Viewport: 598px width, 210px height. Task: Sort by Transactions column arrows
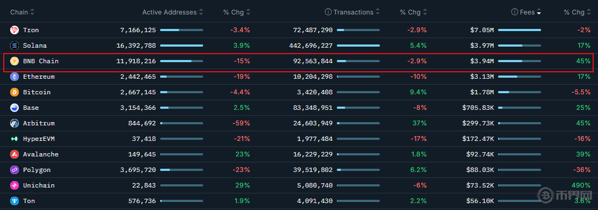(x=378, y=12)
